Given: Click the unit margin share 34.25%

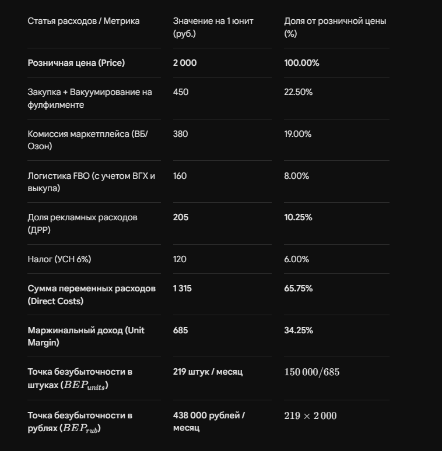Looking at the screenshot, I should pyautogui.click(x=299, y=330).
